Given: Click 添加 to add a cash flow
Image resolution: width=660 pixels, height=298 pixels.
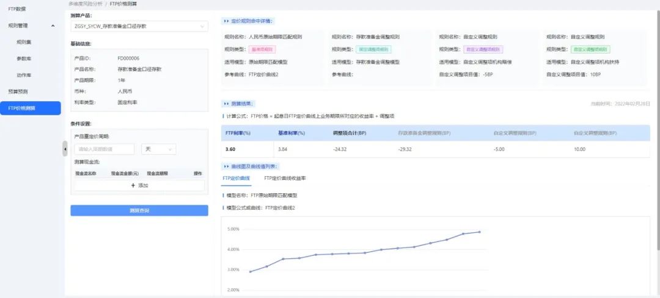Looking at the screenshot, I should [139, 185].
